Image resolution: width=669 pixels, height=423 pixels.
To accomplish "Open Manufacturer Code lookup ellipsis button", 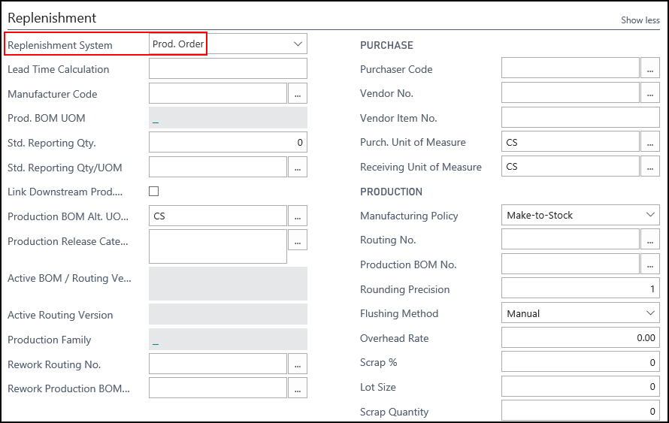I will click(x=298, y=94).
